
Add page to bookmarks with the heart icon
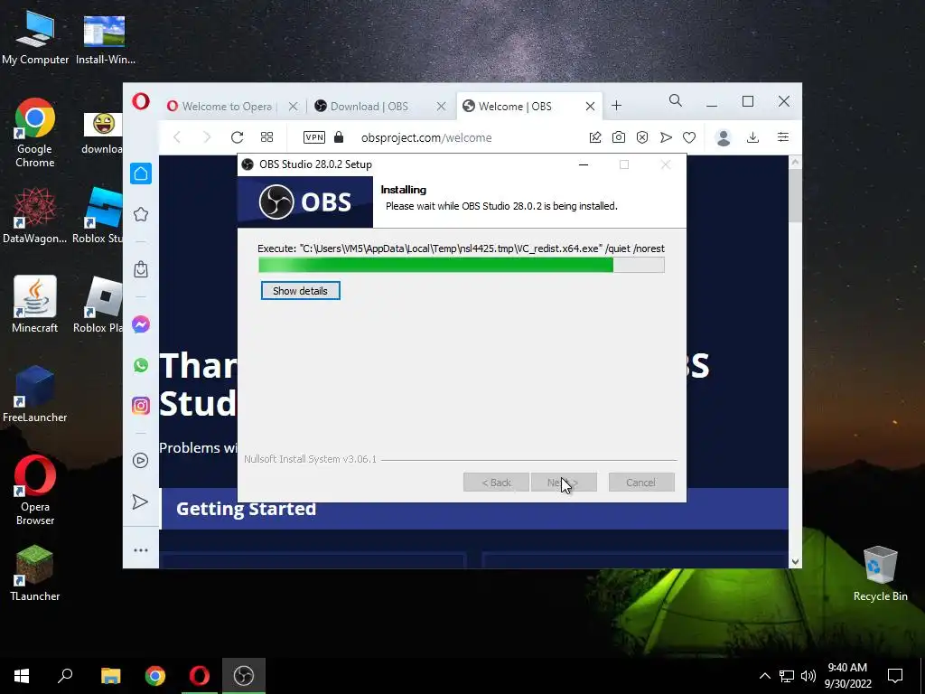(689, 137)
